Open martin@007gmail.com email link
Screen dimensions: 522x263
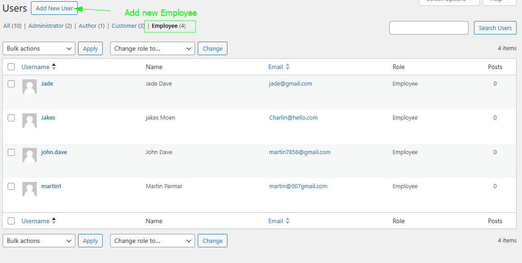(298, 186)
